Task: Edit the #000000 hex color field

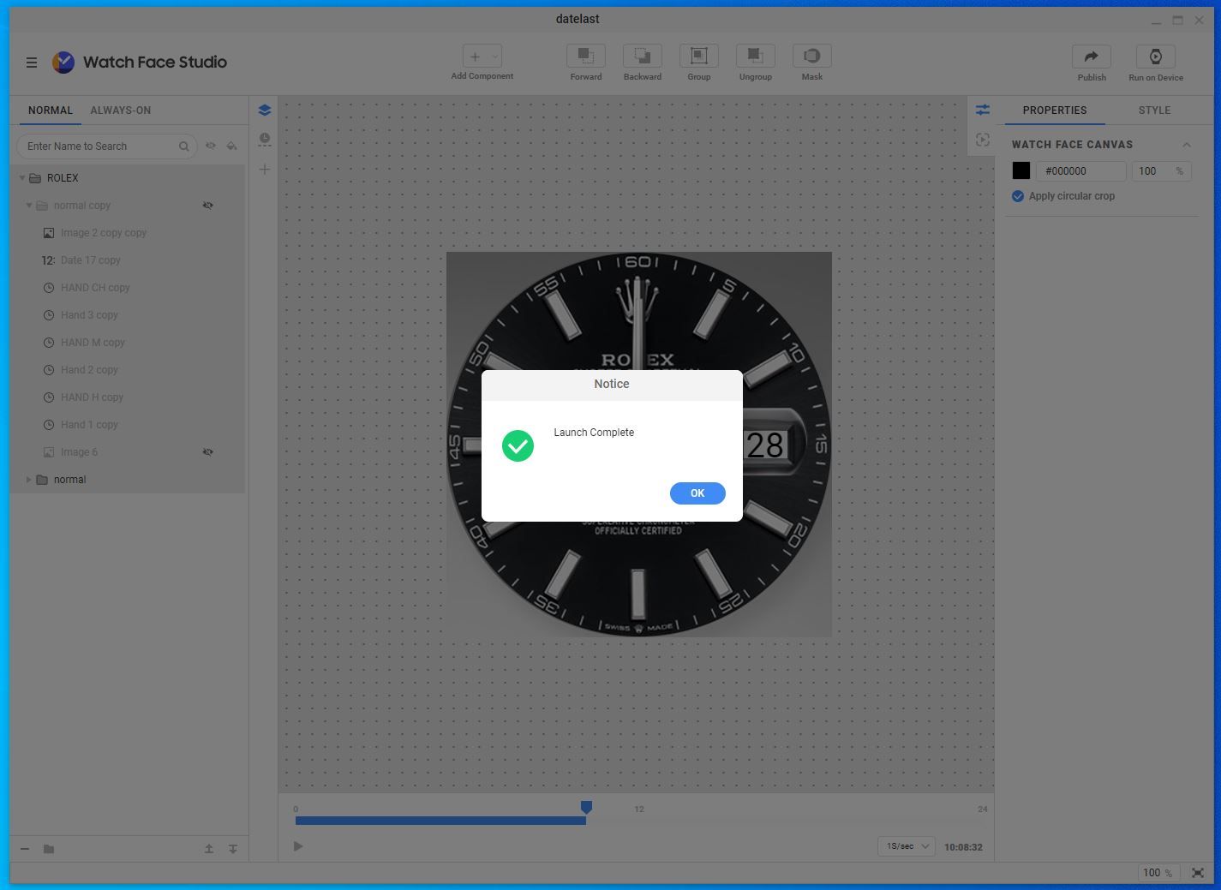Action: tap(1080, 171)
